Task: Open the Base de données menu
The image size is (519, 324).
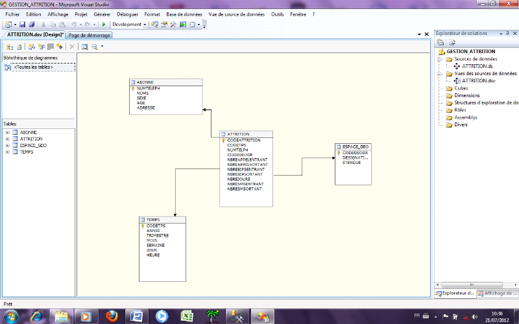Action: click(184, 14)
